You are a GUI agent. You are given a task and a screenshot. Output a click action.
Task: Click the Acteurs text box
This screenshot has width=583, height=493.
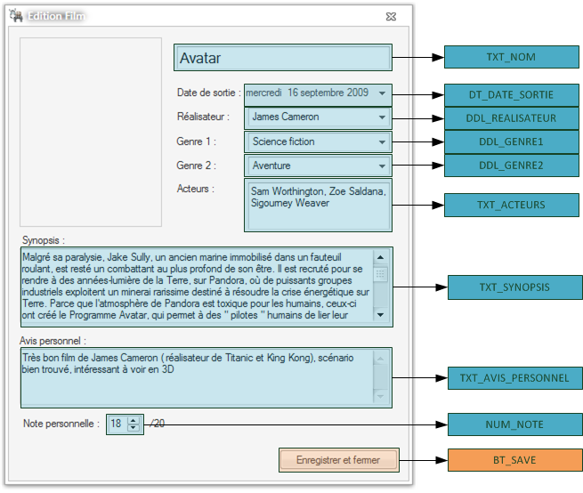[x=317, y=205]
